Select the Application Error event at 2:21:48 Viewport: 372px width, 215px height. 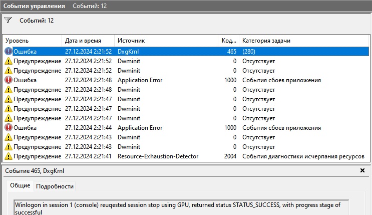coord(140,80)
